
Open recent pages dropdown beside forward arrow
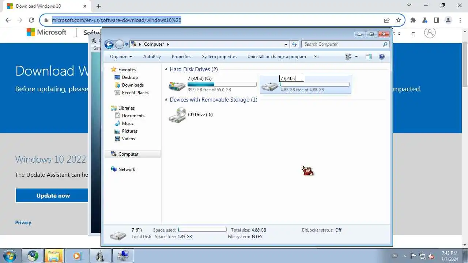point(127,45)
